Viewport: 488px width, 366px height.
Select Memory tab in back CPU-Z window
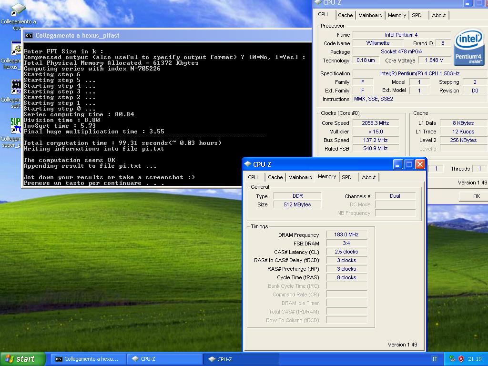397,15
